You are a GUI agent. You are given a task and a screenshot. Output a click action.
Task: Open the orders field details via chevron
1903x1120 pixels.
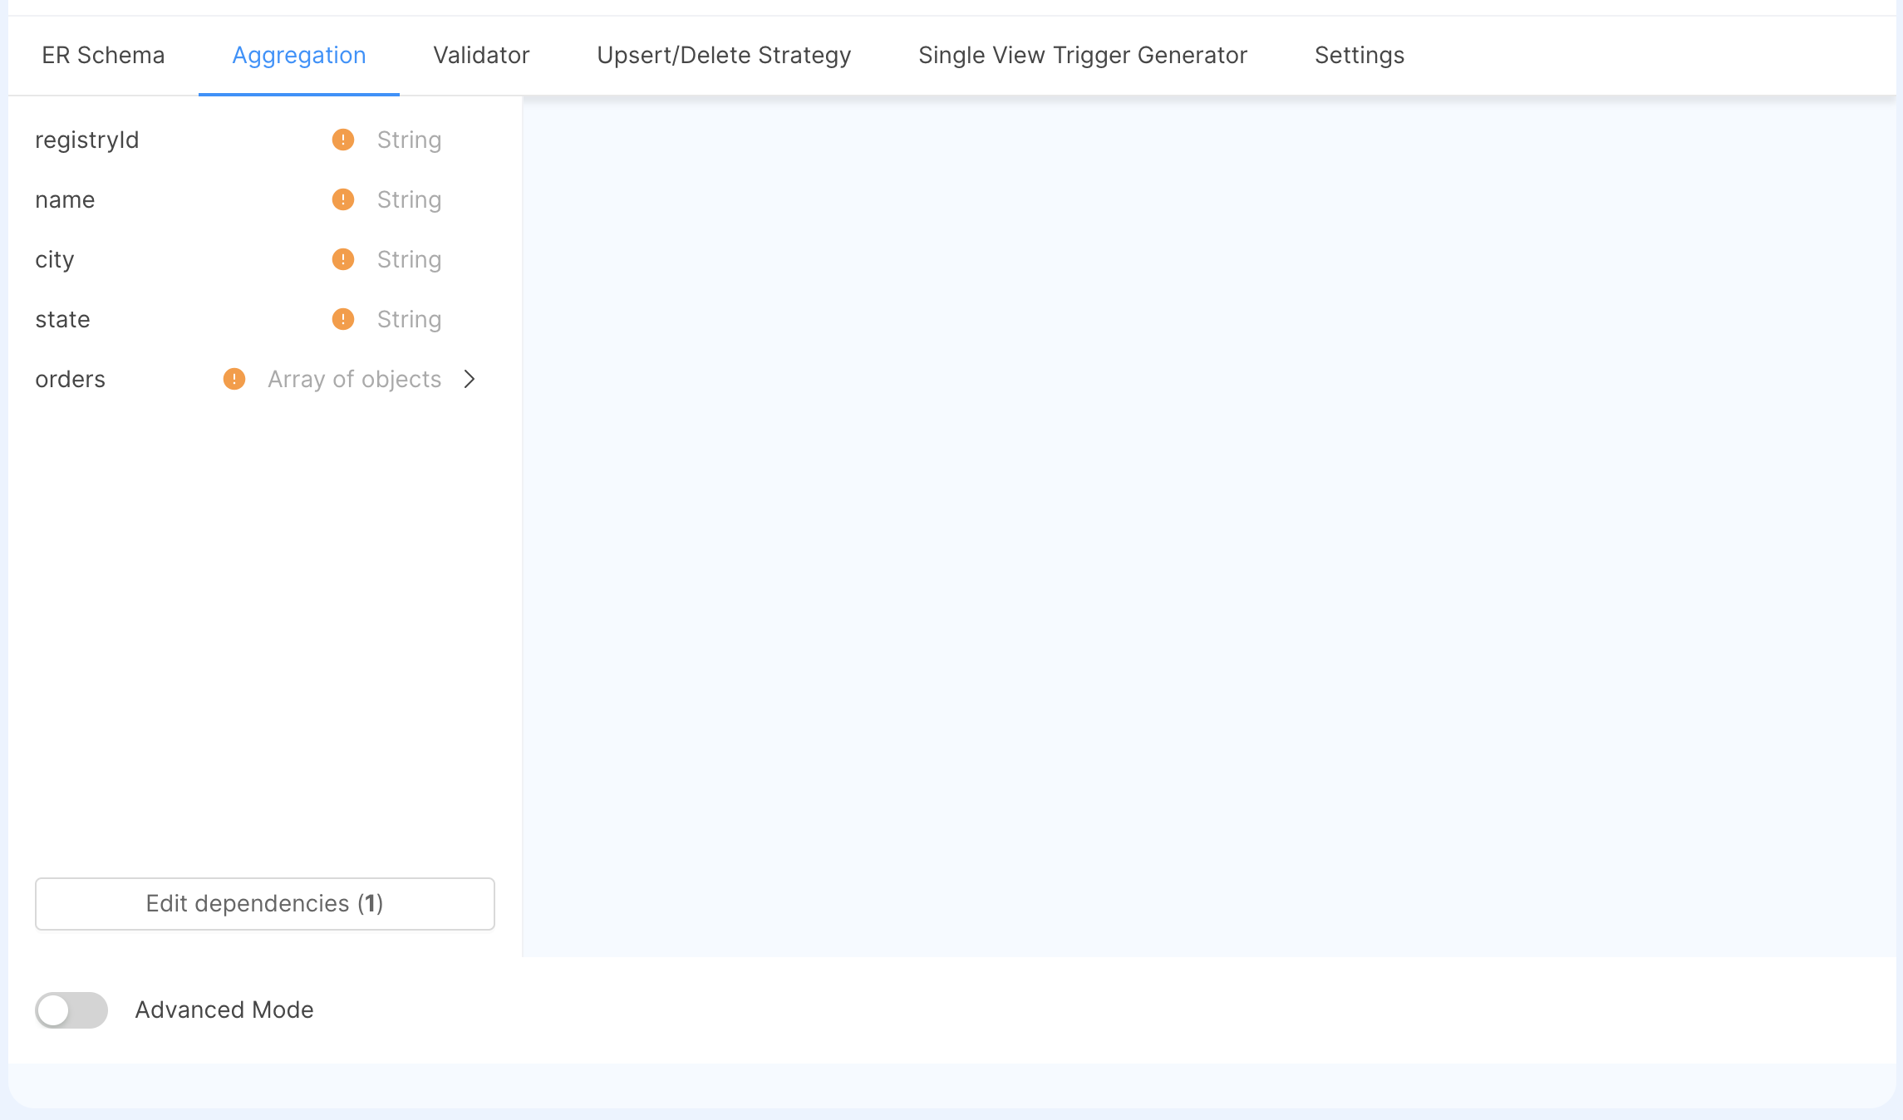(470, 379)
